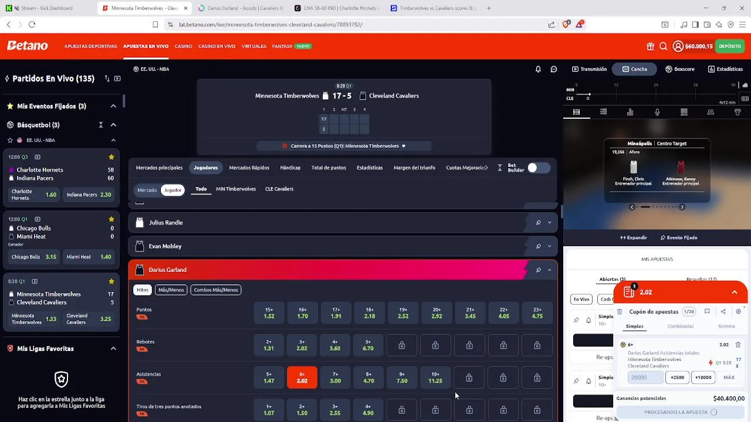Click the stake input field showing 20000
This screenshot has width=751, height=422.
click(646, 377)
